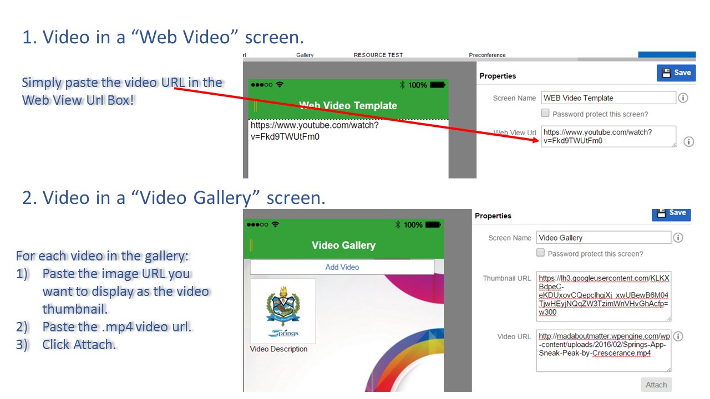710x399 pixels.
Task: Tap menu handle icon in Video Gallery header
Action: pos(251,245)
